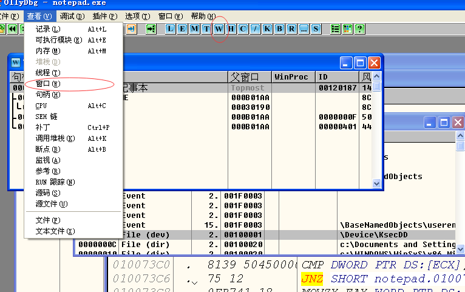
Task: Show Handles with the H toolbar icon
Action: point(231,29)
